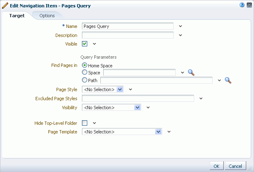
Task: Uncheck the Visible checkbox
Action: [84, 44]
